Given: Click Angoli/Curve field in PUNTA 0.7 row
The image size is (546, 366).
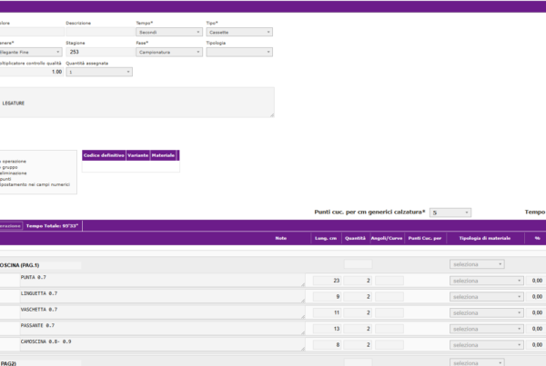Looking at the screenshot, I should coord(389,281).
